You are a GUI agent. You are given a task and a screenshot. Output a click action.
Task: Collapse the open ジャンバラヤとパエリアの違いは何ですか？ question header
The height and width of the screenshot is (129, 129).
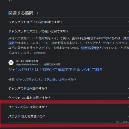point(69,31)
